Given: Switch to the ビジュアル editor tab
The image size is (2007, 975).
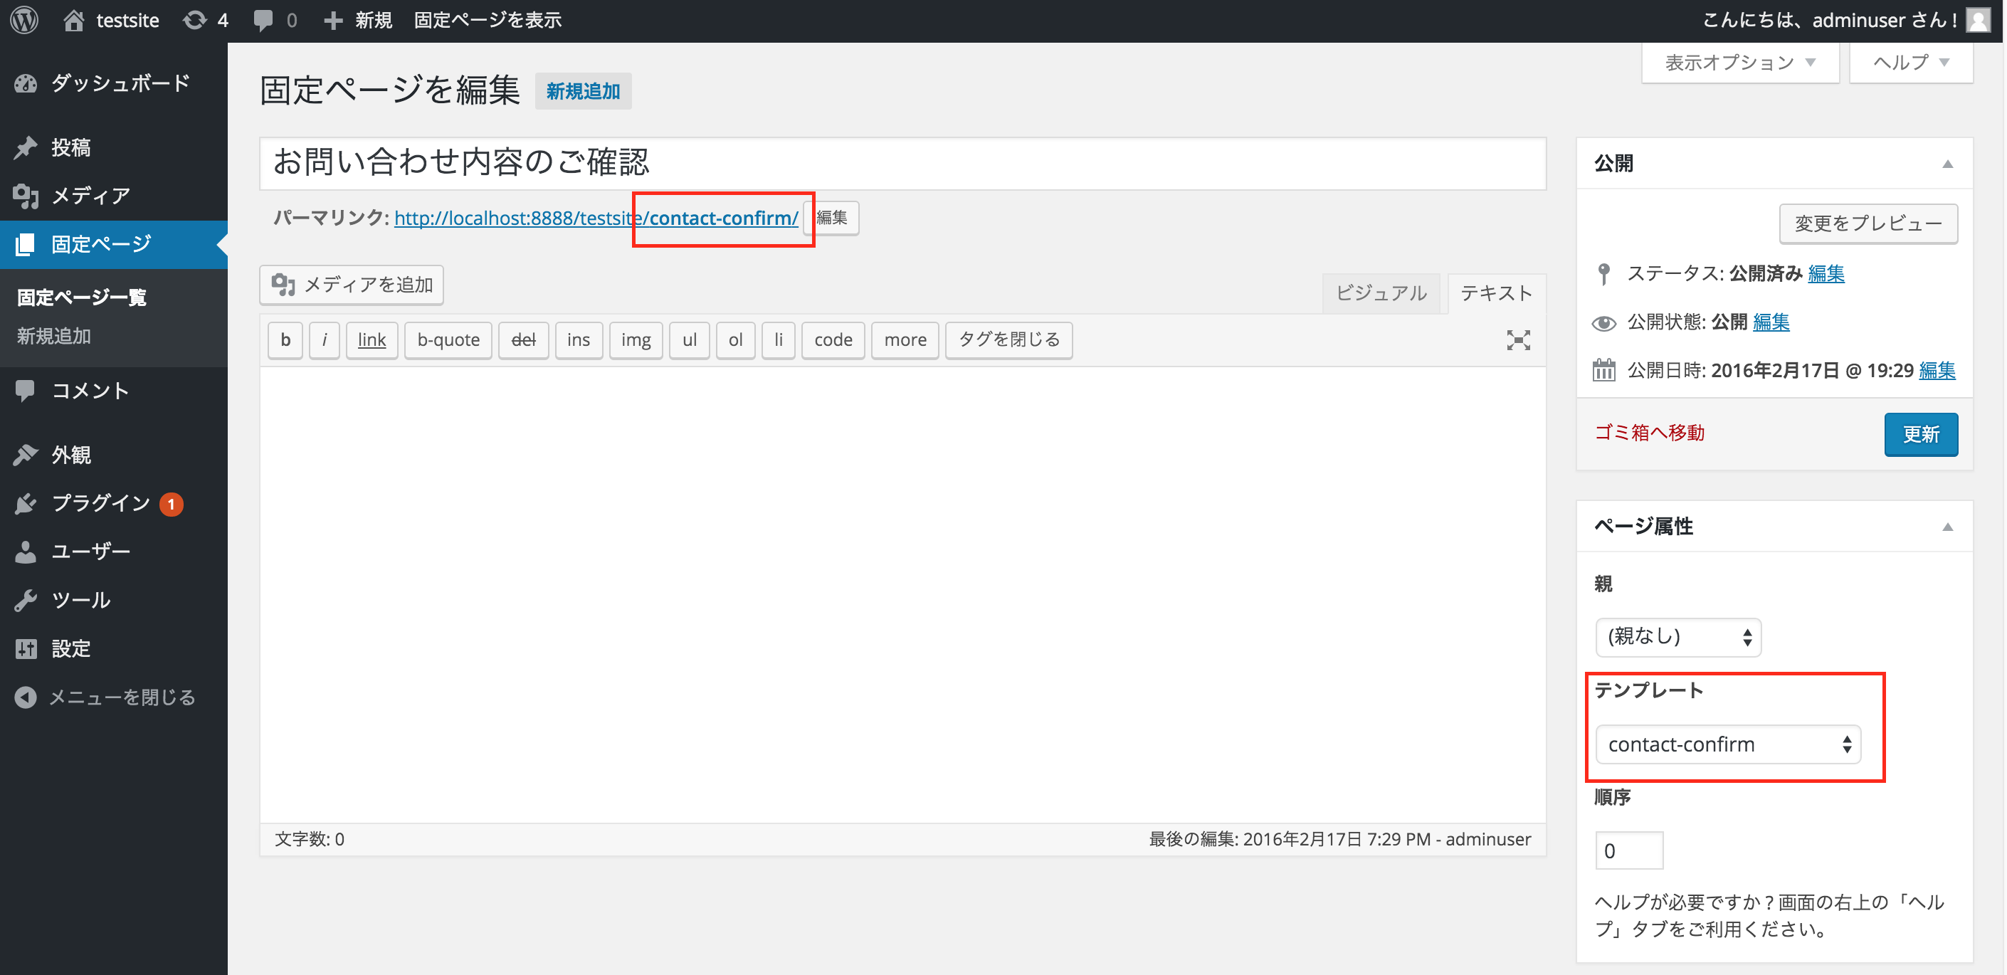Looking at the screenshot, I should (x=1381, y=293).
